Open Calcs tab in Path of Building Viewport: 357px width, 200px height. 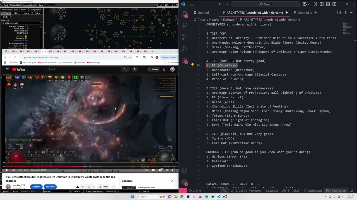(x=37, y=13)
